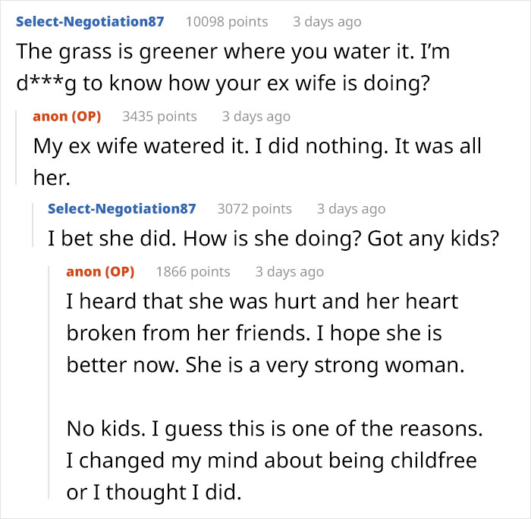Image resolution: width=531 pixels, height=519 pixels.
Task: Select the 'My ex wife watered it' reply
Action: 257,161
